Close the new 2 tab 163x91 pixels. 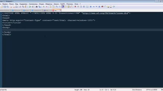point(60,10)
